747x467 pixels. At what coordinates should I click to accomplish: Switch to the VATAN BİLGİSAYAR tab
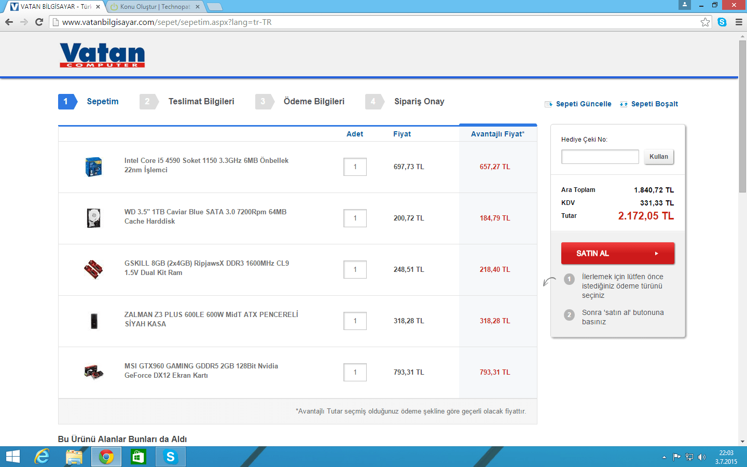click(x=56, y=7)
